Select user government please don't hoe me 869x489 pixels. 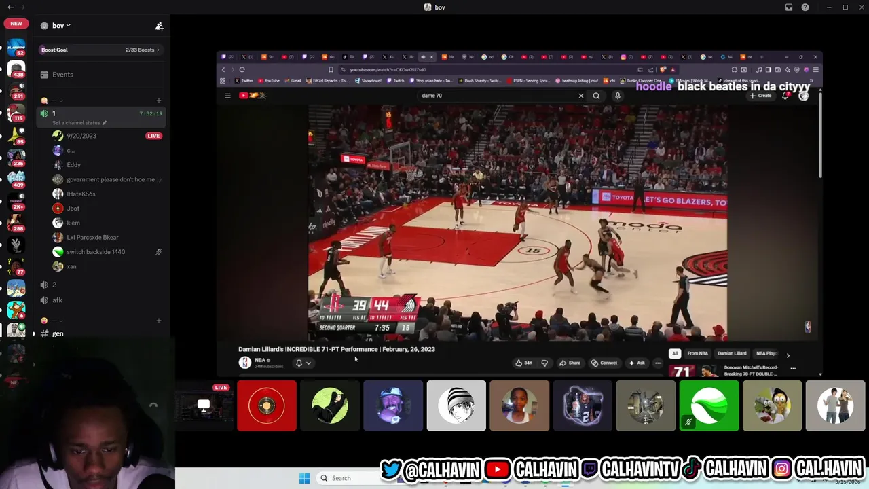[111, 179]
